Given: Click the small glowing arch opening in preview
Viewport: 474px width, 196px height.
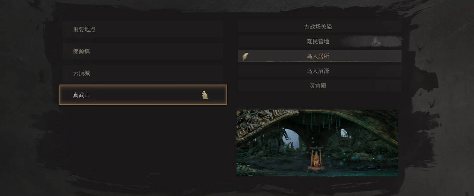Looking at the screenshot, I should point(345,133).
